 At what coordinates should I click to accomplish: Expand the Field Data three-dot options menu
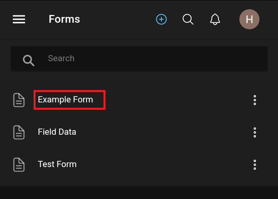(255, 132)
